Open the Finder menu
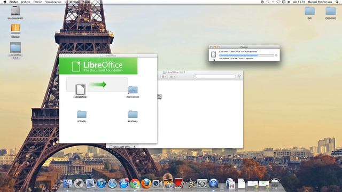Viewport: 342px width, 192px height. click(x=13, y=2)
